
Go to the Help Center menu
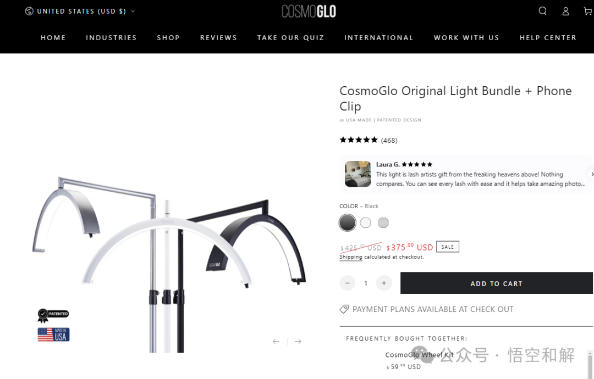548,38
